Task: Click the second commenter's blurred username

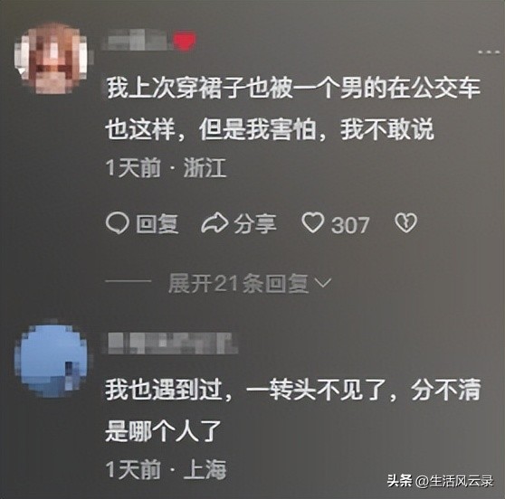Action: [x=172, y=344]
